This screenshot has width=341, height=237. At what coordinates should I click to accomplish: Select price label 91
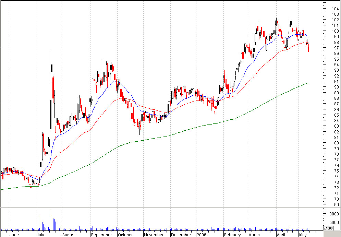click(337, 81)
